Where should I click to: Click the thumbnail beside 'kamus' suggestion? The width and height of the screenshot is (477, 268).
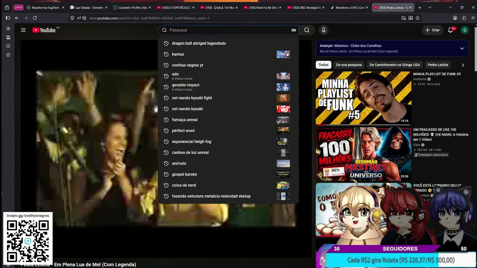[x=283, y=54]
